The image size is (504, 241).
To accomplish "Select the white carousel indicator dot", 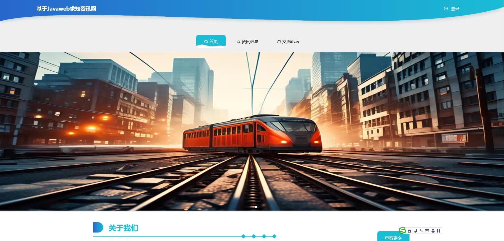I will tap(256, 207).
